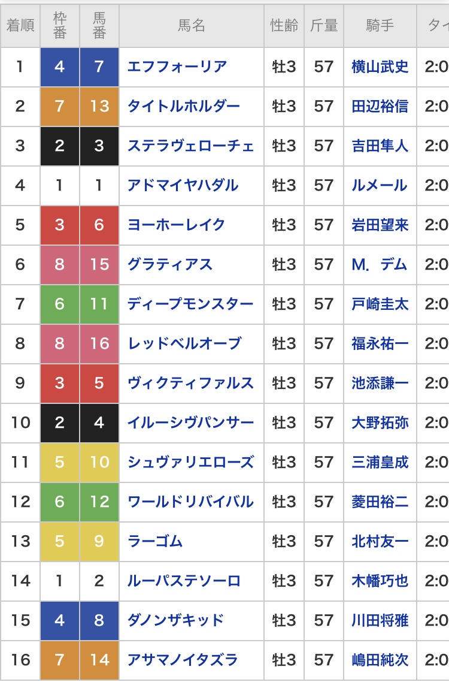
Task: Open jockey profile ルメール
Action: pyautogui.click(x=380, y=186)
